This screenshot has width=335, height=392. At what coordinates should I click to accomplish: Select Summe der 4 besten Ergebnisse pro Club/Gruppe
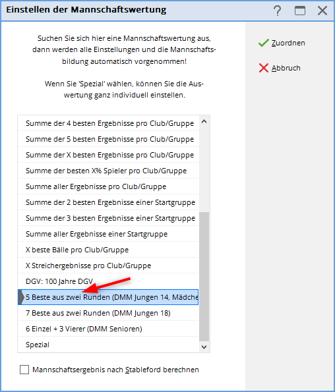108,123
